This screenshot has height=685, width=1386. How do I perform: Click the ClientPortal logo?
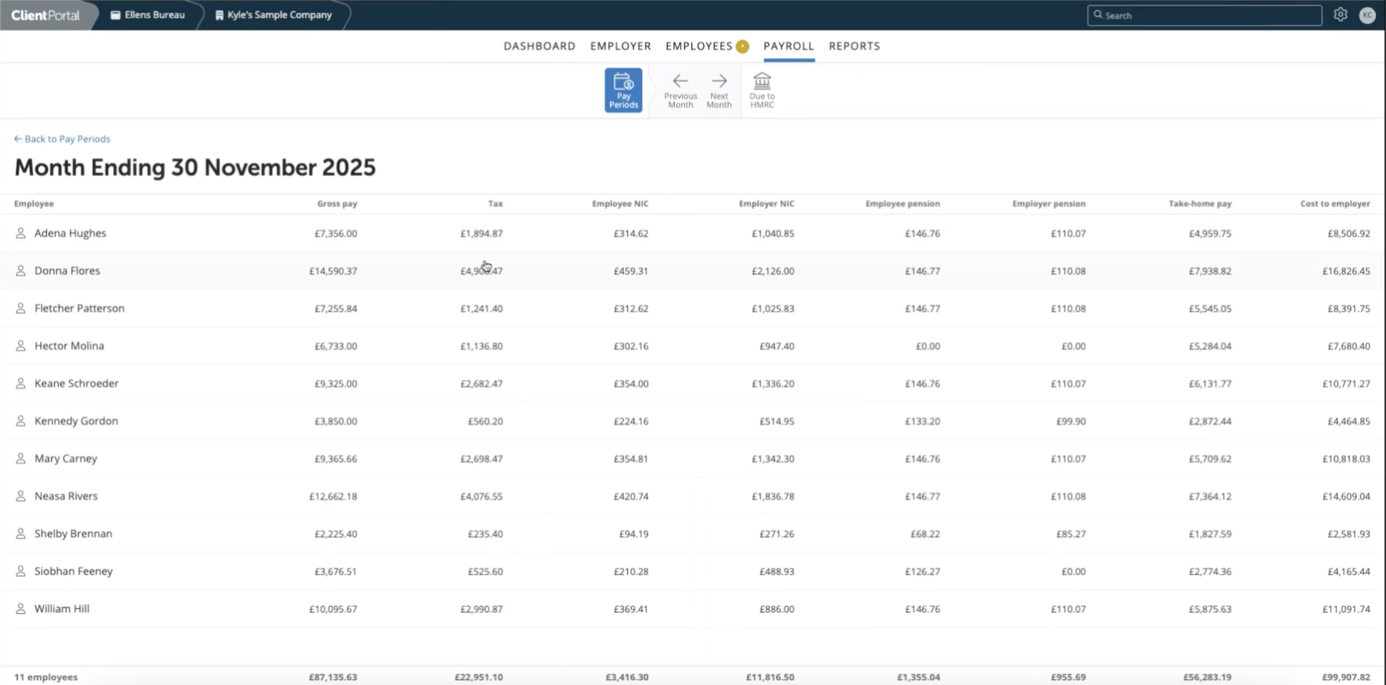[x=45, y=15]
